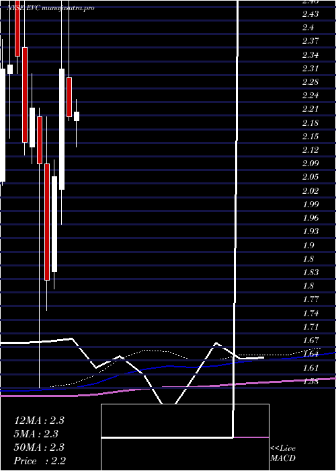The width and height of the screenshot is (336, 471).
Task: Select the 2.02 price axis label
Action: pyautogui.click(x=310, y=190)
